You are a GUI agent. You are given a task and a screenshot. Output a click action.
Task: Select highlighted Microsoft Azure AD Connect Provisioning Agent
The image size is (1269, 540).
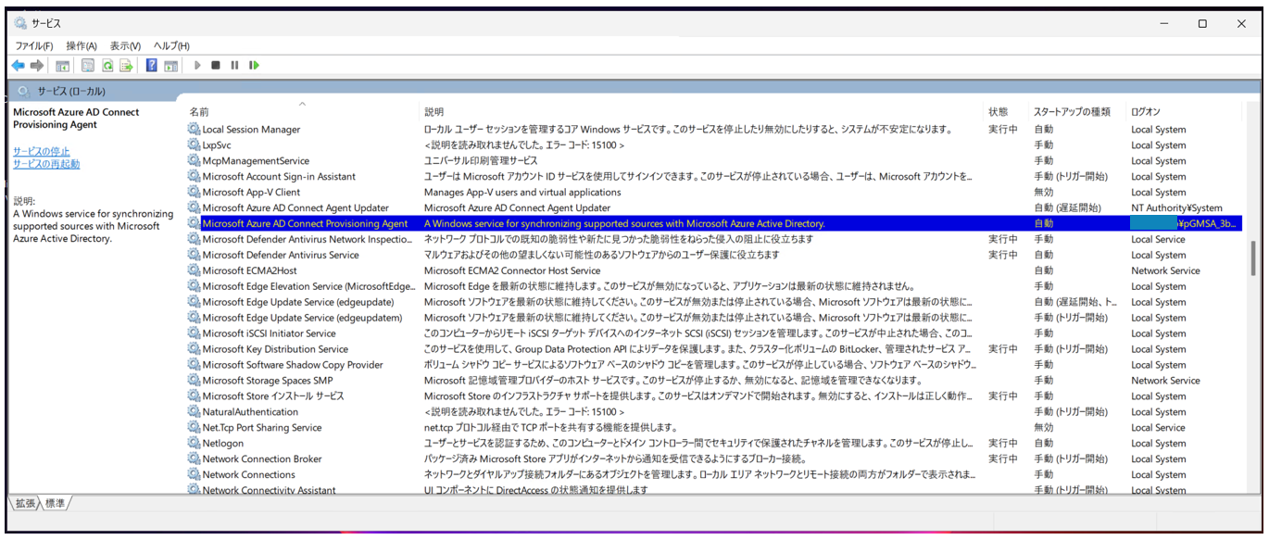tap(305, 223)
